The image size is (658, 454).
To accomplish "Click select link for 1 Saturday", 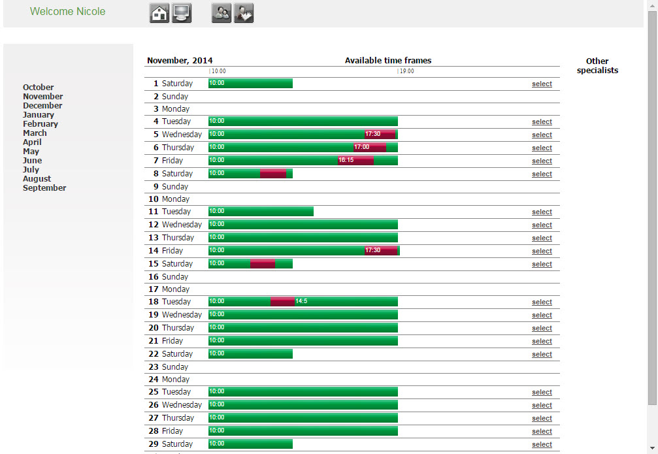I will click(x=542, y=84).
